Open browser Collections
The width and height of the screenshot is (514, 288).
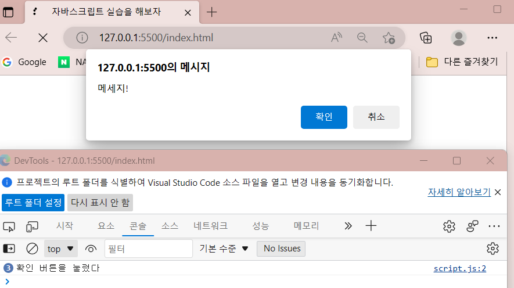click(426, 38)
